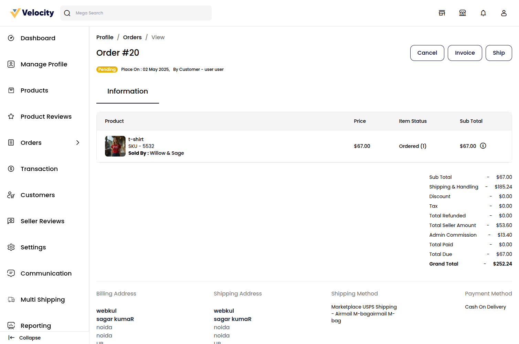Open Manage Profile menu item
The image size is (519, 344).
[44, 64]
